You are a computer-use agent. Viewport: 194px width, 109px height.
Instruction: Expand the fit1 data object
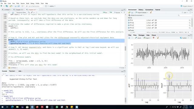coord(129,23)
